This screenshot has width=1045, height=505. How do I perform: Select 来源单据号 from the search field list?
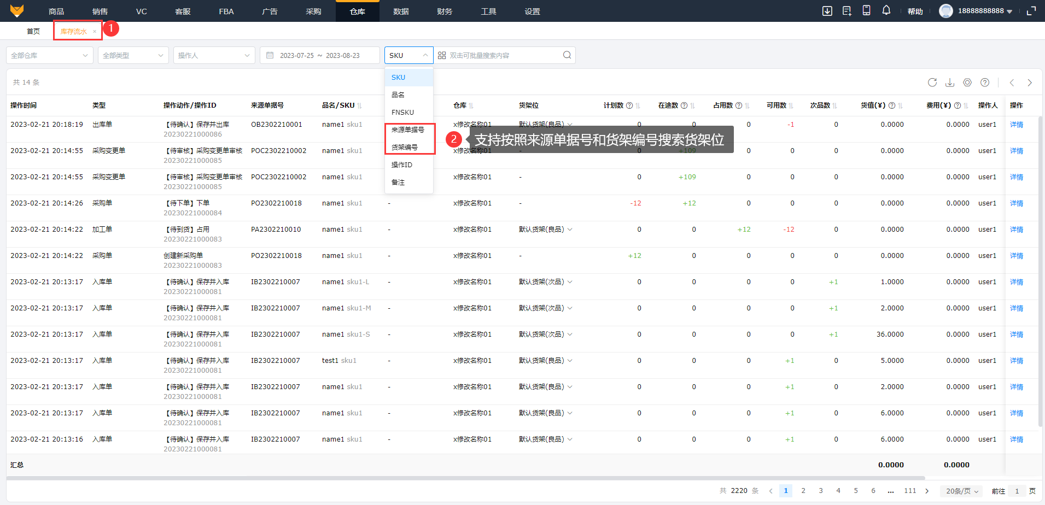point(408,130)
